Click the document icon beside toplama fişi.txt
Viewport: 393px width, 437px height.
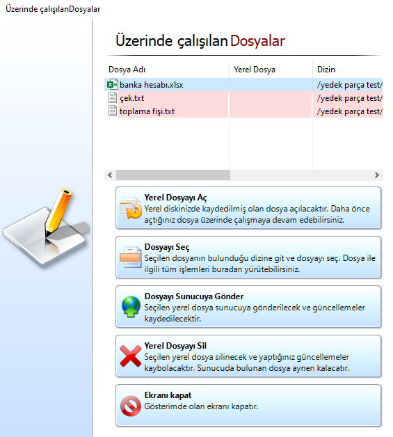[113, 111]
